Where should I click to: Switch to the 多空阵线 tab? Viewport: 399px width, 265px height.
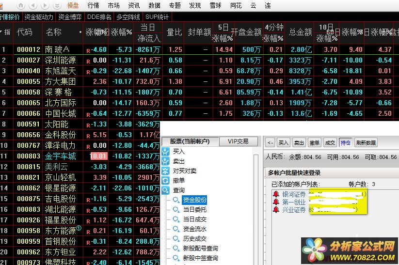pyautogui.click(x=128, y=17)
